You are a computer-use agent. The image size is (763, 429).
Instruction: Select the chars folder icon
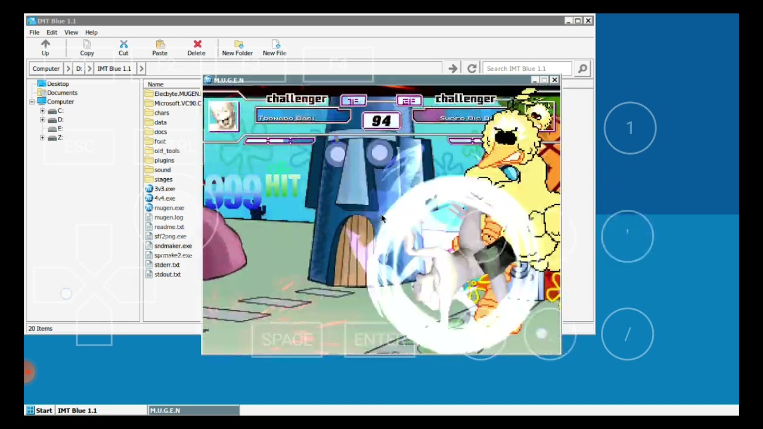click(x=149, y=113)
